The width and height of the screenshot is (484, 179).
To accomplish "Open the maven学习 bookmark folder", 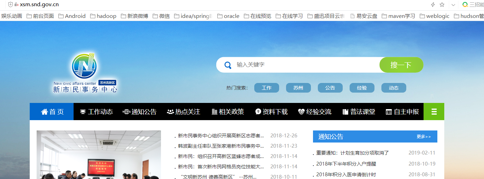I will click(x=398, y=16).
